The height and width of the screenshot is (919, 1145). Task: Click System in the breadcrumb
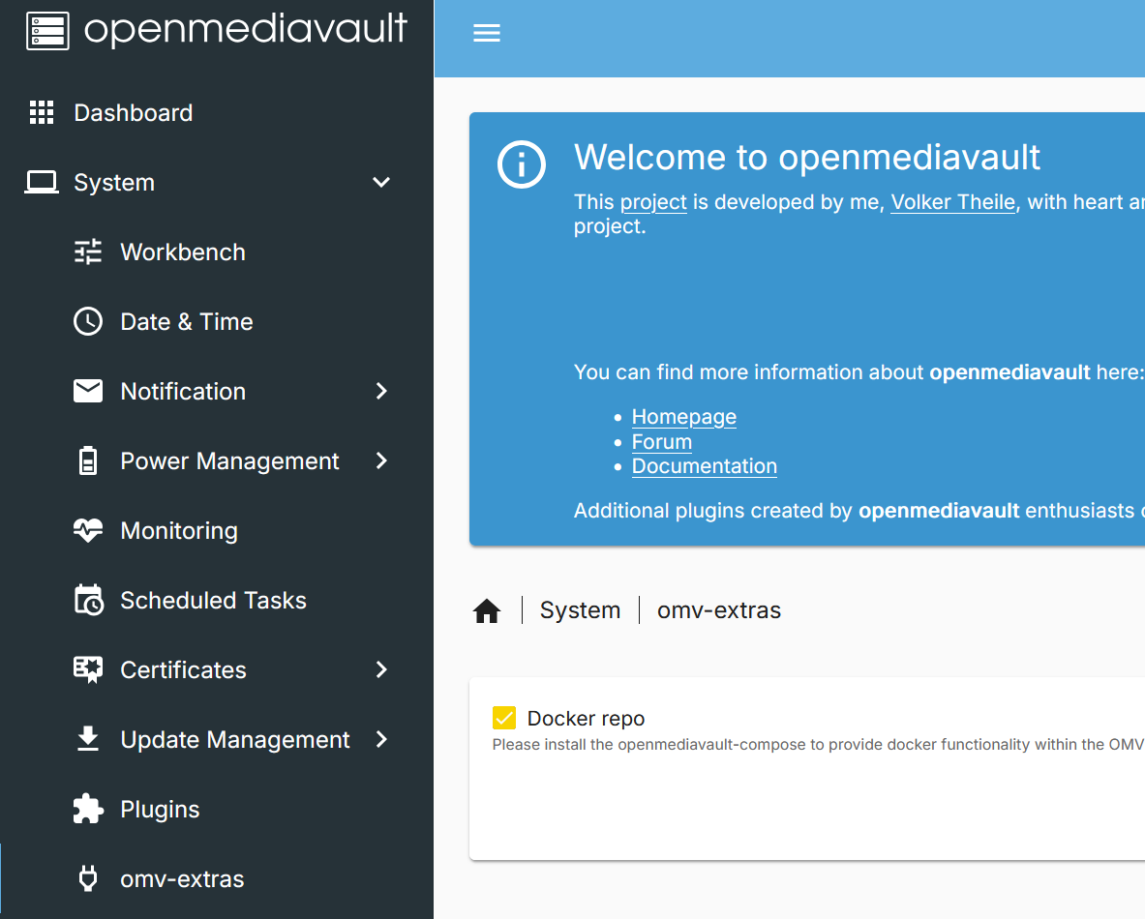click(x=581, y=610)
